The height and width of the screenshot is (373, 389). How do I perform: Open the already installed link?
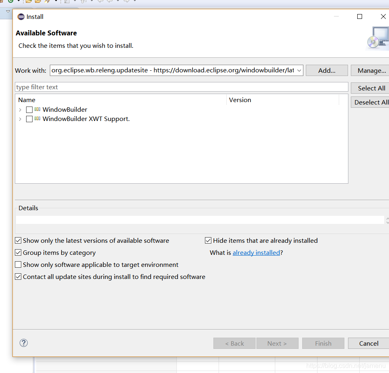pyautogui.click(x=256, y=253)
